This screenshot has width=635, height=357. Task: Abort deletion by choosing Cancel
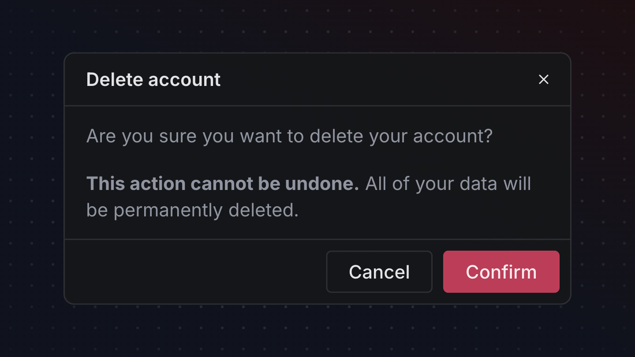pos(379,271)
